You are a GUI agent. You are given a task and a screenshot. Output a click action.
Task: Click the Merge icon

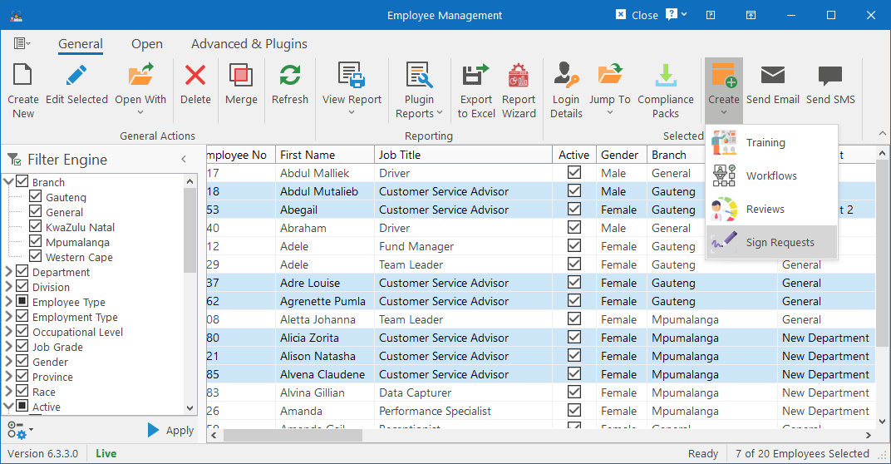tap(241, 75)
